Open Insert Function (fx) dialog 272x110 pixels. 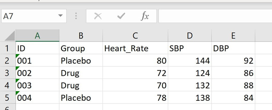pos(145,16)
